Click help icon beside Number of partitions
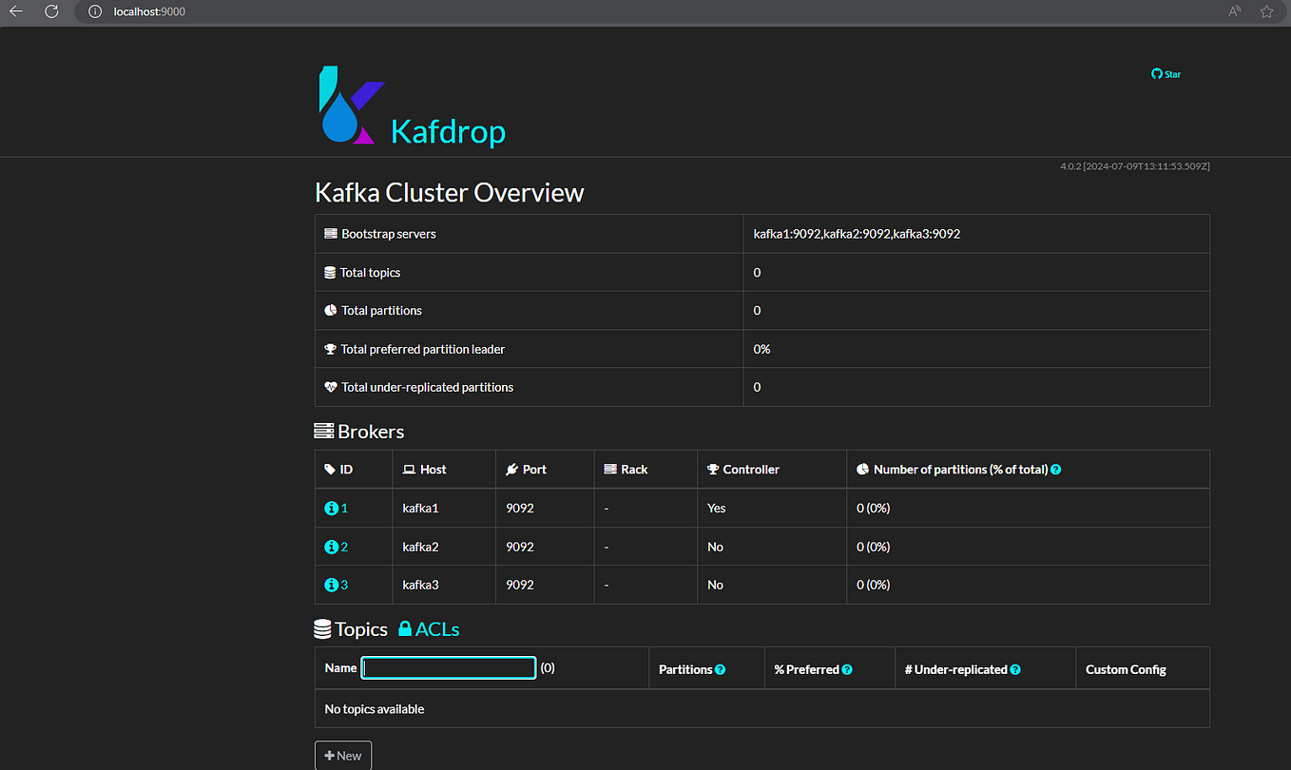This screenshot has height=770, width=1291. tap(1056, 470)
